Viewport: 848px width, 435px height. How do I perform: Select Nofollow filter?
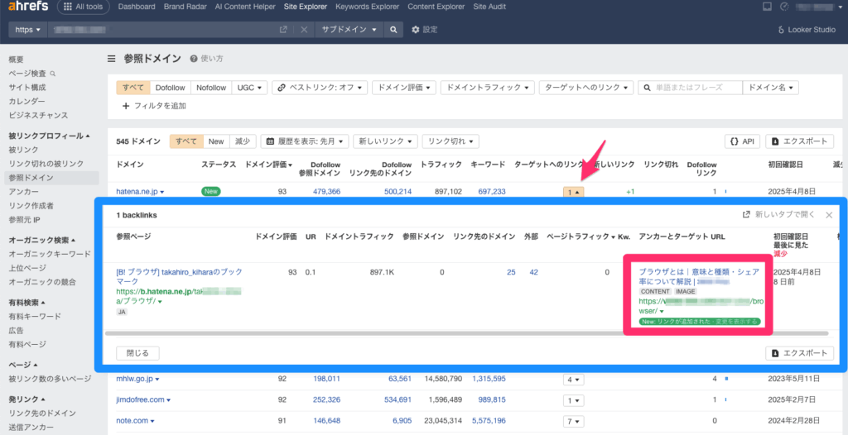(x=211, y=88)
